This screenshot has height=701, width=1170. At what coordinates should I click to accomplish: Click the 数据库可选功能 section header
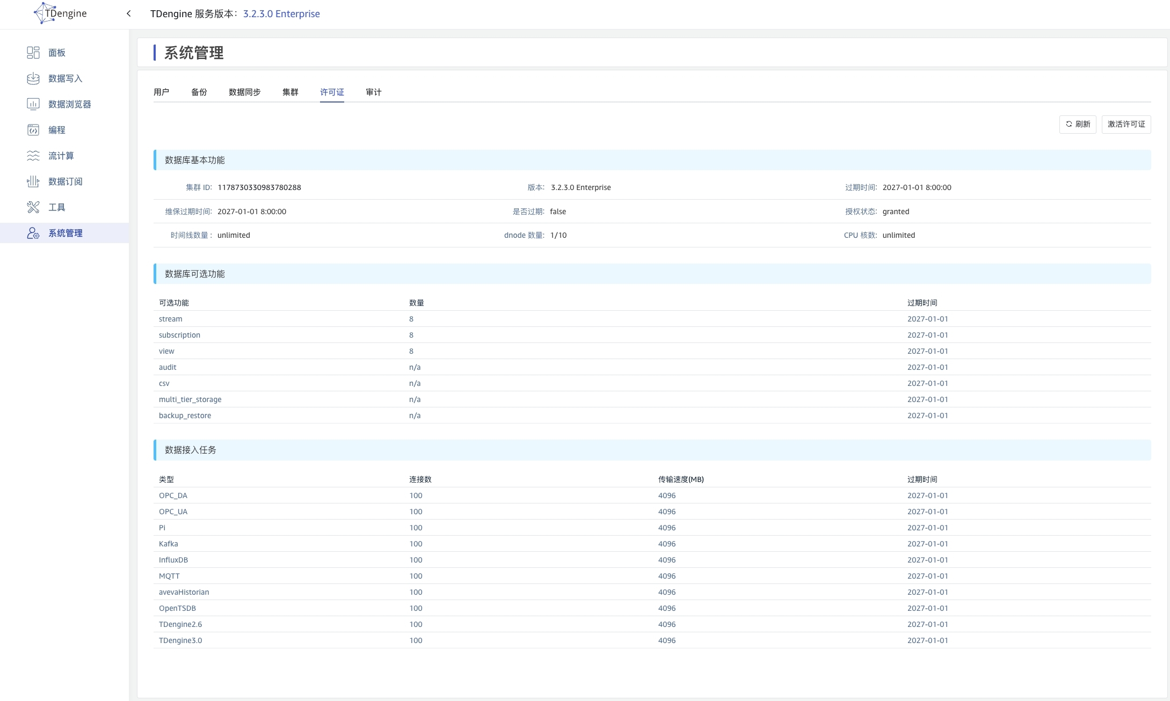[x=195, y=274]
